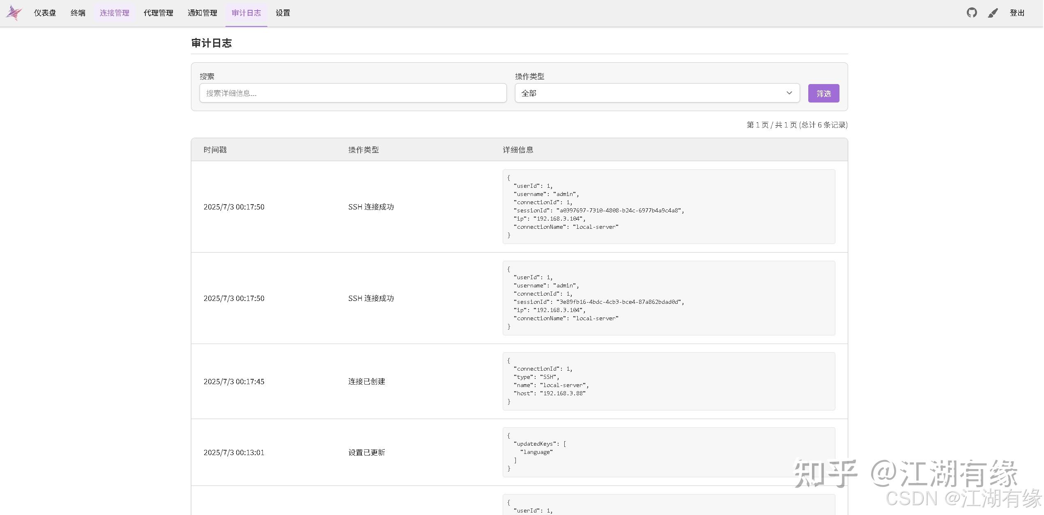Click the 详细信息 column header

coord(518,150)
